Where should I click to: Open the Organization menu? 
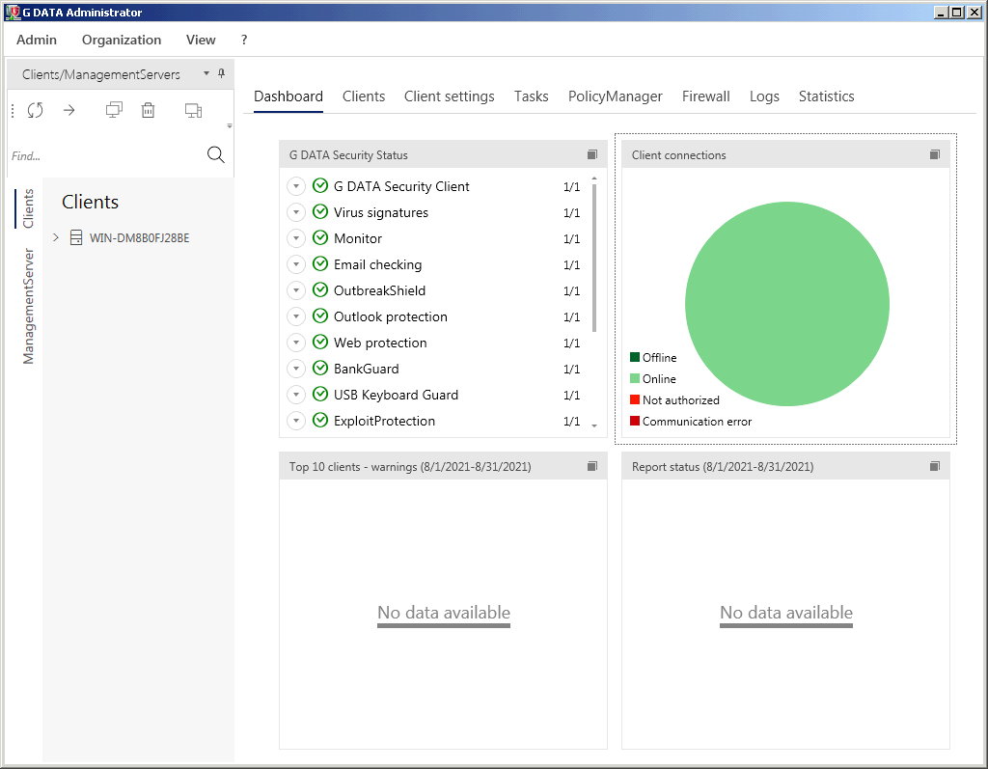pyautogui.click(x=122, y=40)
